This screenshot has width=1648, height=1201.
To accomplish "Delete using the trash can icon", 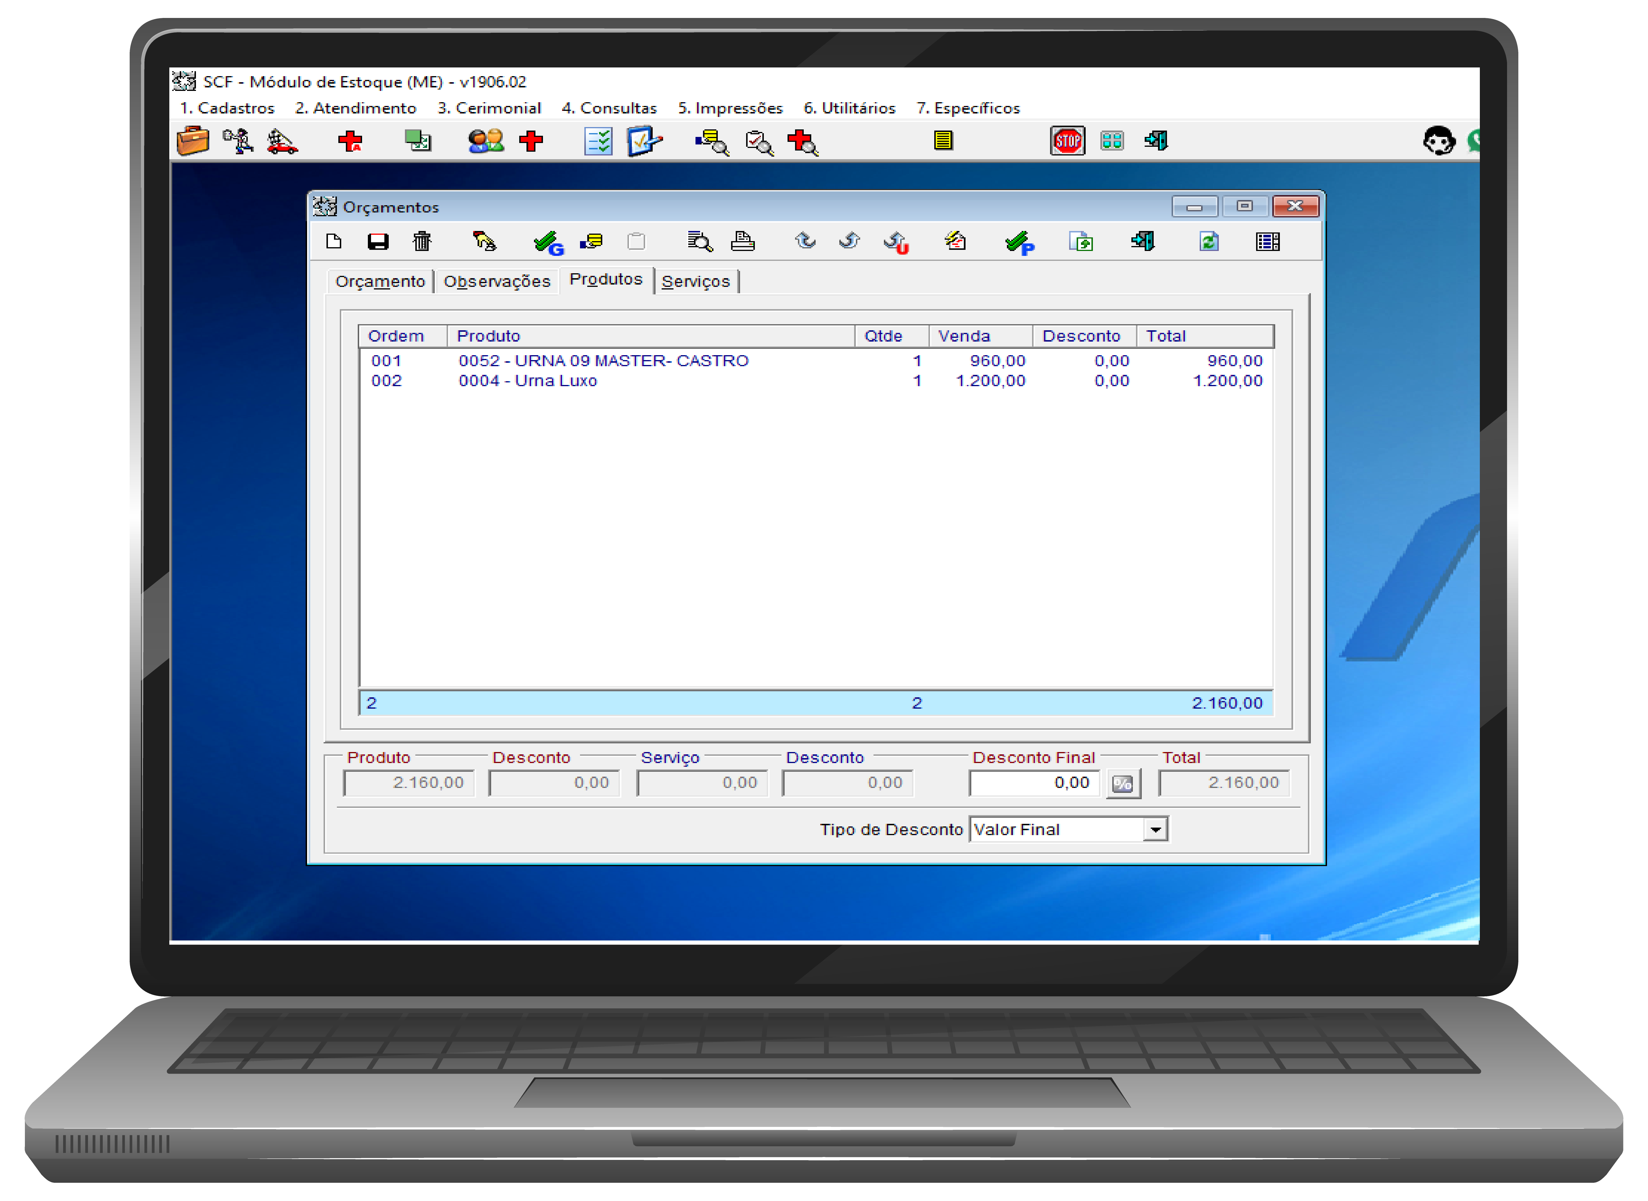I will pyautogui.click(x=422, y=241).
